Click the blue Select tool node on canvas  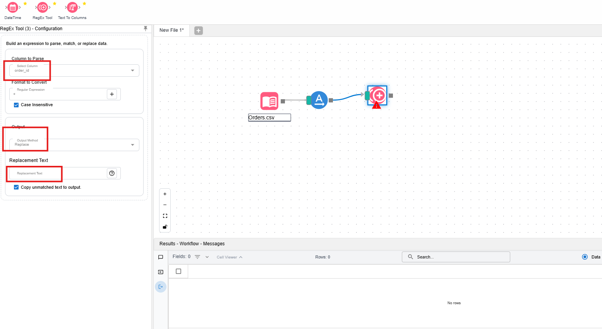coord(319,100)
